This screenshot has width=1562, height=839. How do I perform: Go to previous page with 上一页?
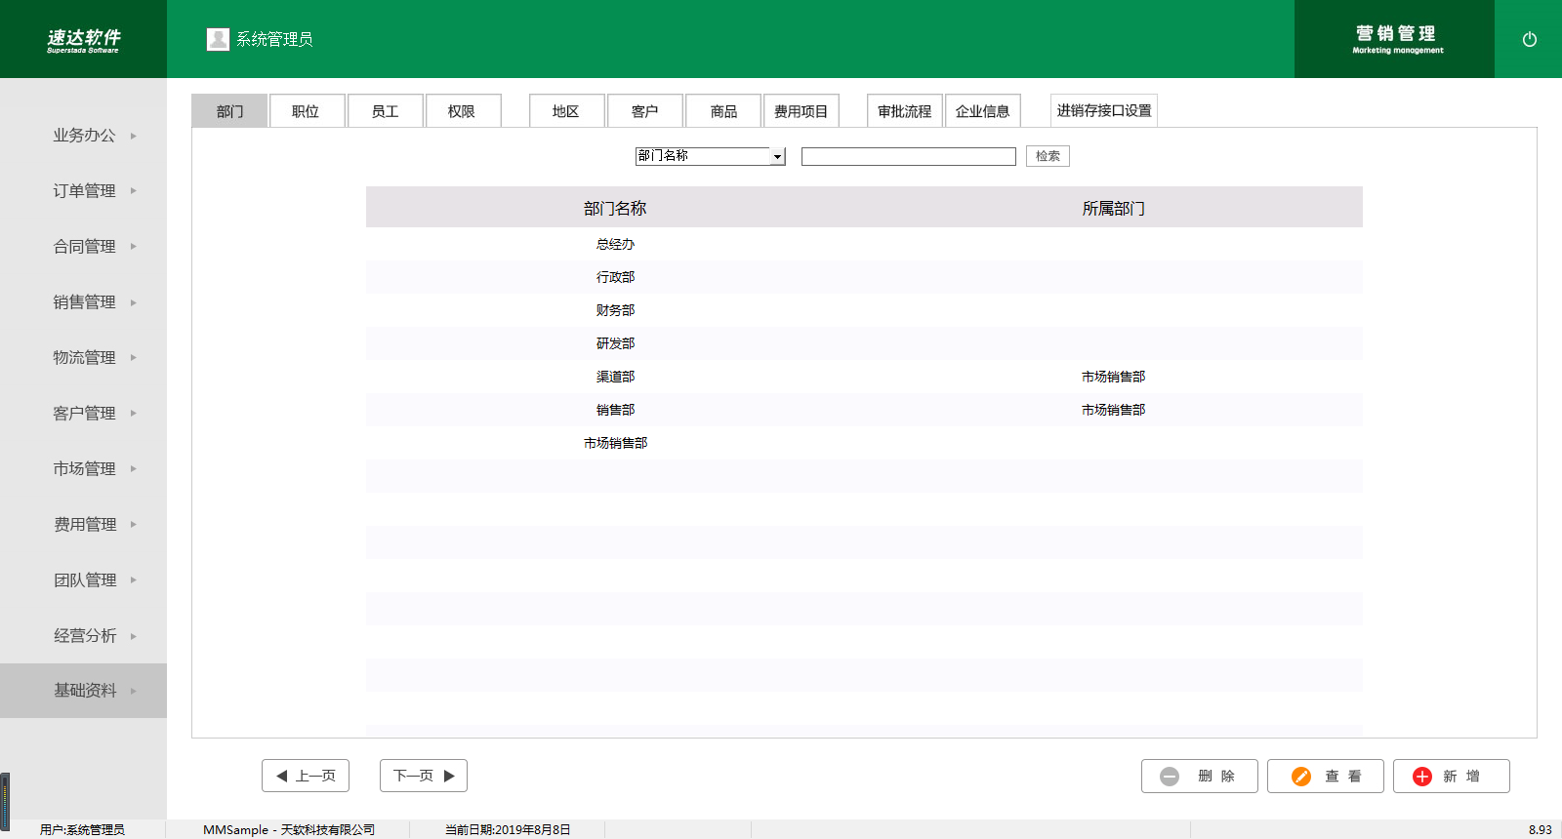pos(306,776)
